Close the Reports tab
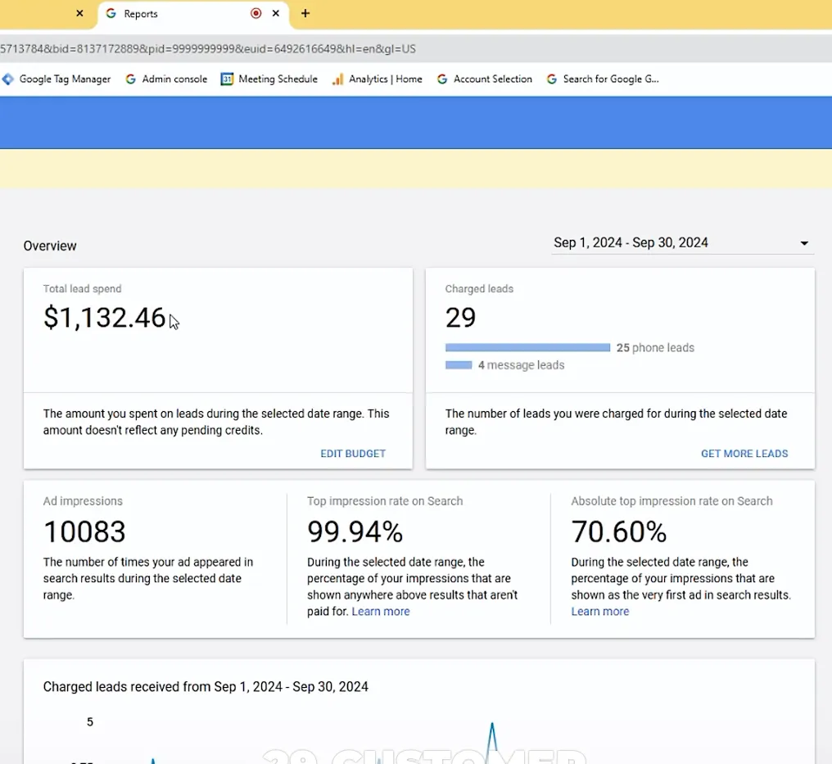Image resolution: width=832 pixels, height=764 pixels. (276, 13)
